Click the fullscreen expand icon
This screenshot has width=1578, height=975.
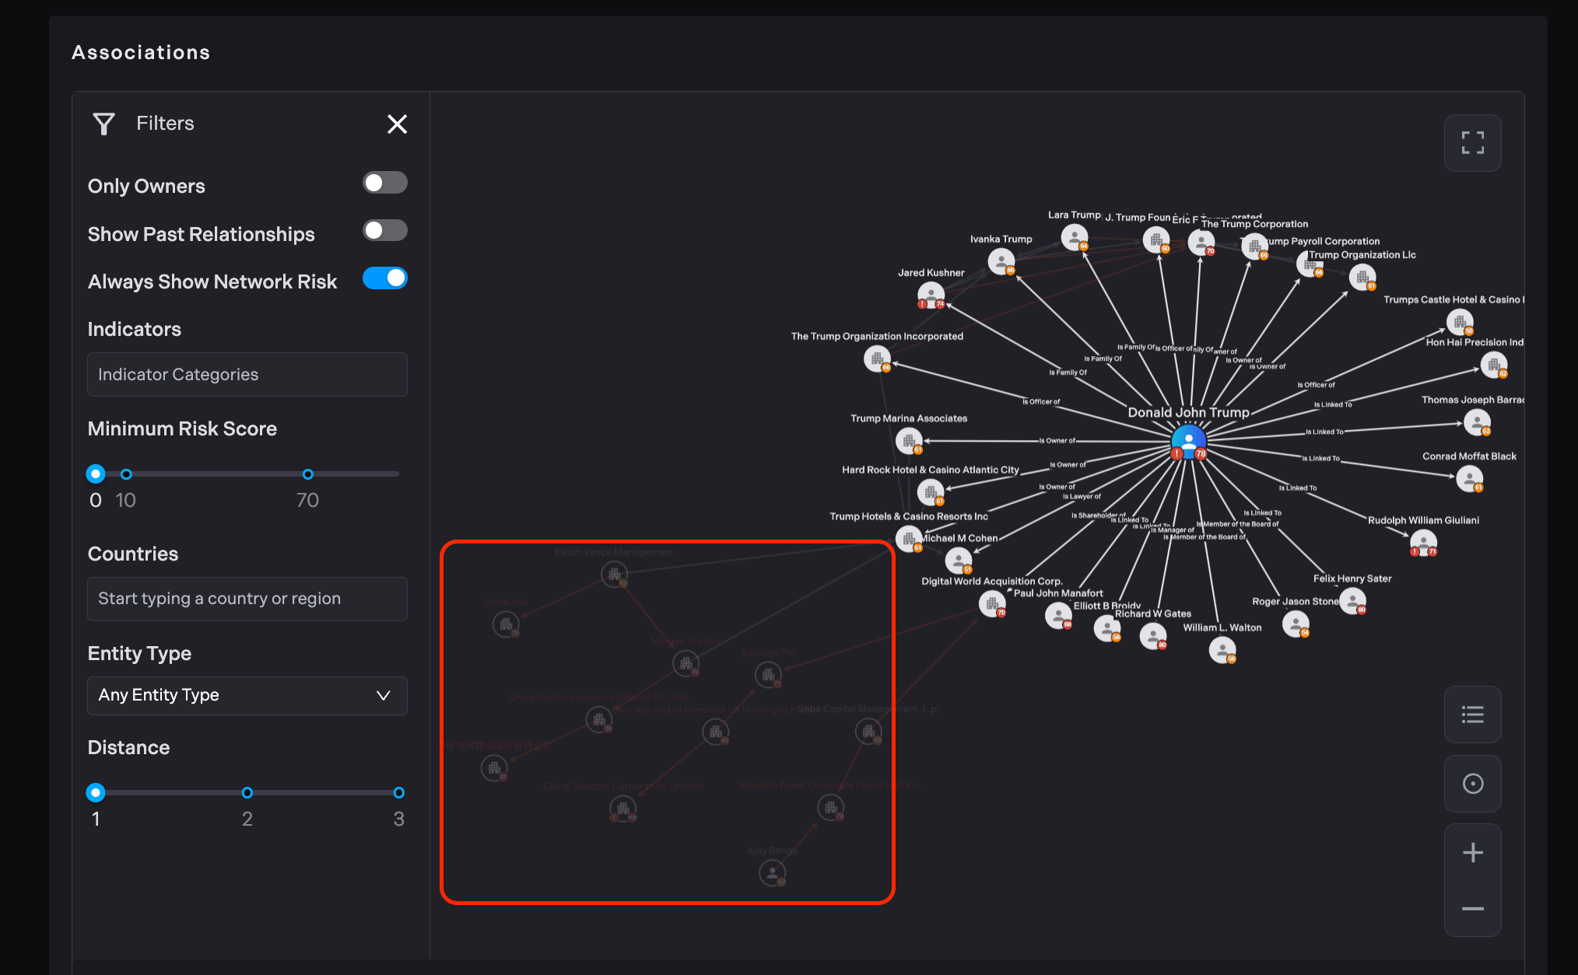1472,143
